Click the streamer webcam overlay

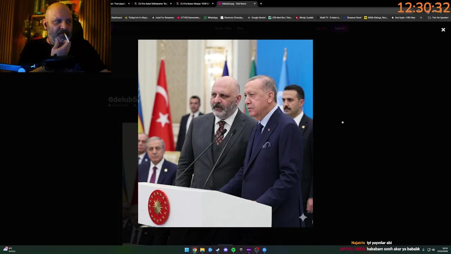(55, 36)
